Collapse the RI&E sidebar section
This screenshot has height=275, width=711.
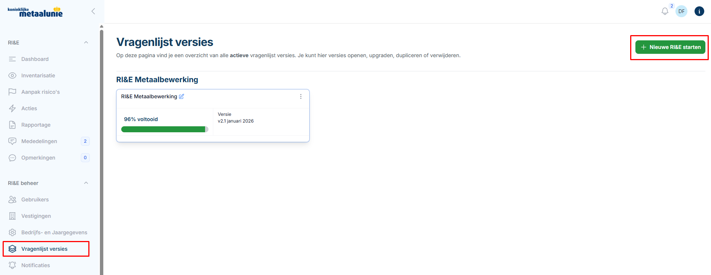pos(86,43)
